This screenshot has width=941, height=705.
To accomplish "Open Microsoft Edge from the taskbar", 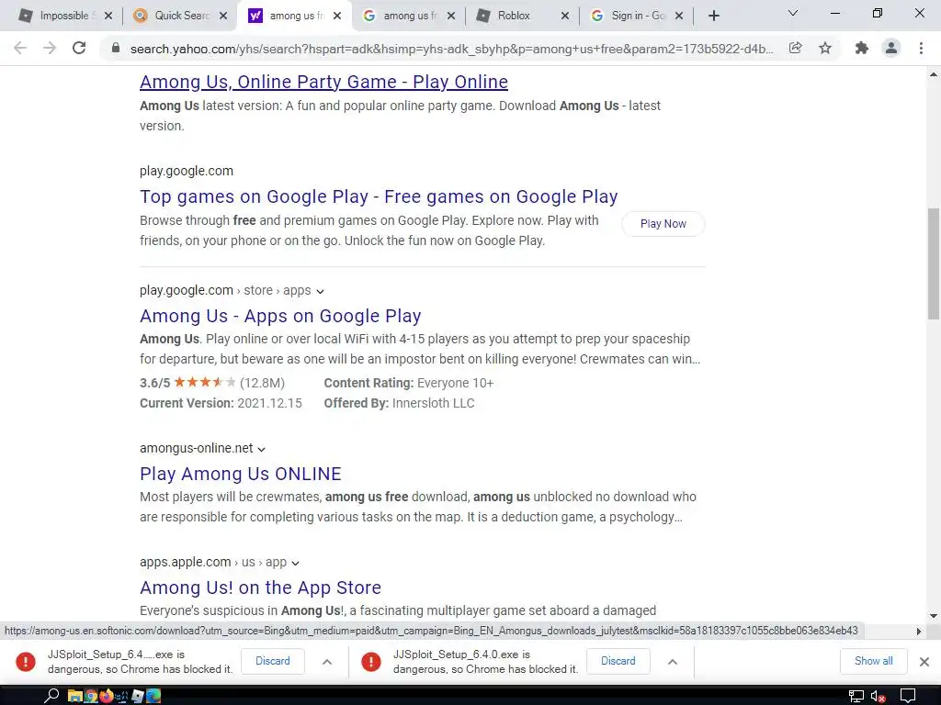I will point(153,696).
